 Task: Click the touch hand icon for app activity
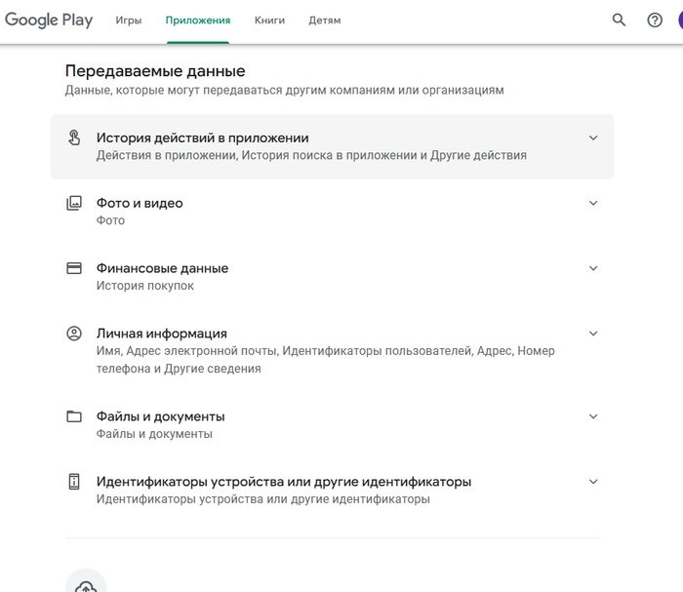point(74,138)
